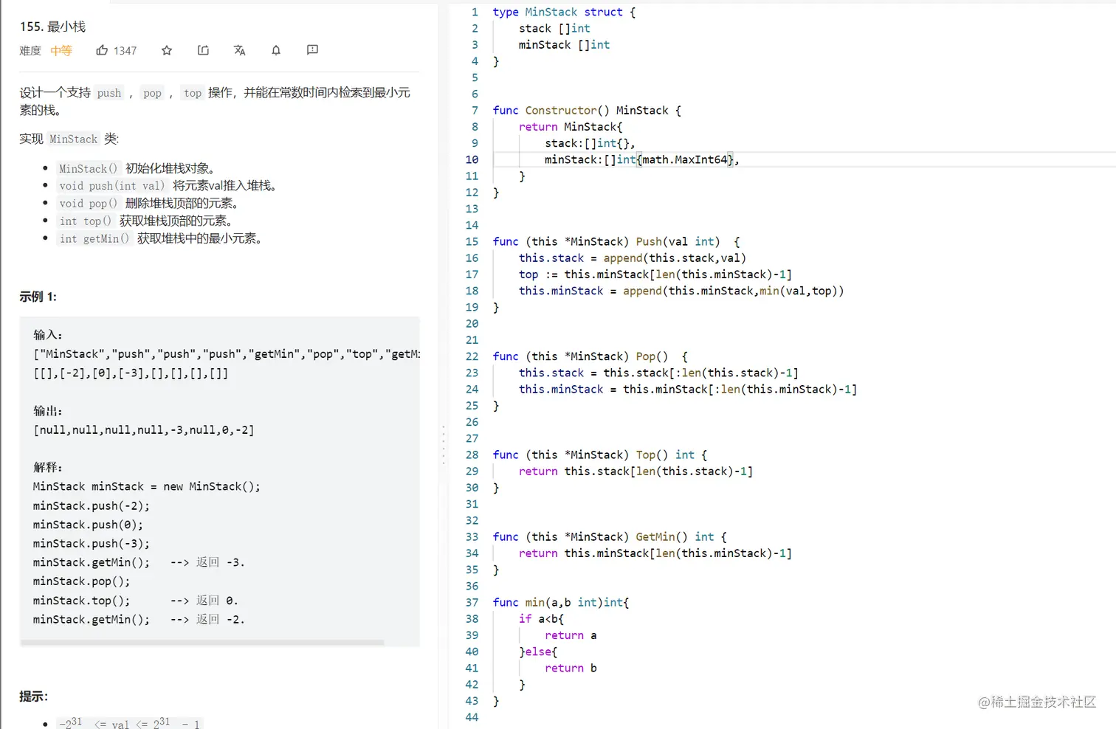Viewport: 1116px width, 729px height.
Task: Click the problem title 155. 最小栈
Action: pyautogui.click(x=52, y=27)
